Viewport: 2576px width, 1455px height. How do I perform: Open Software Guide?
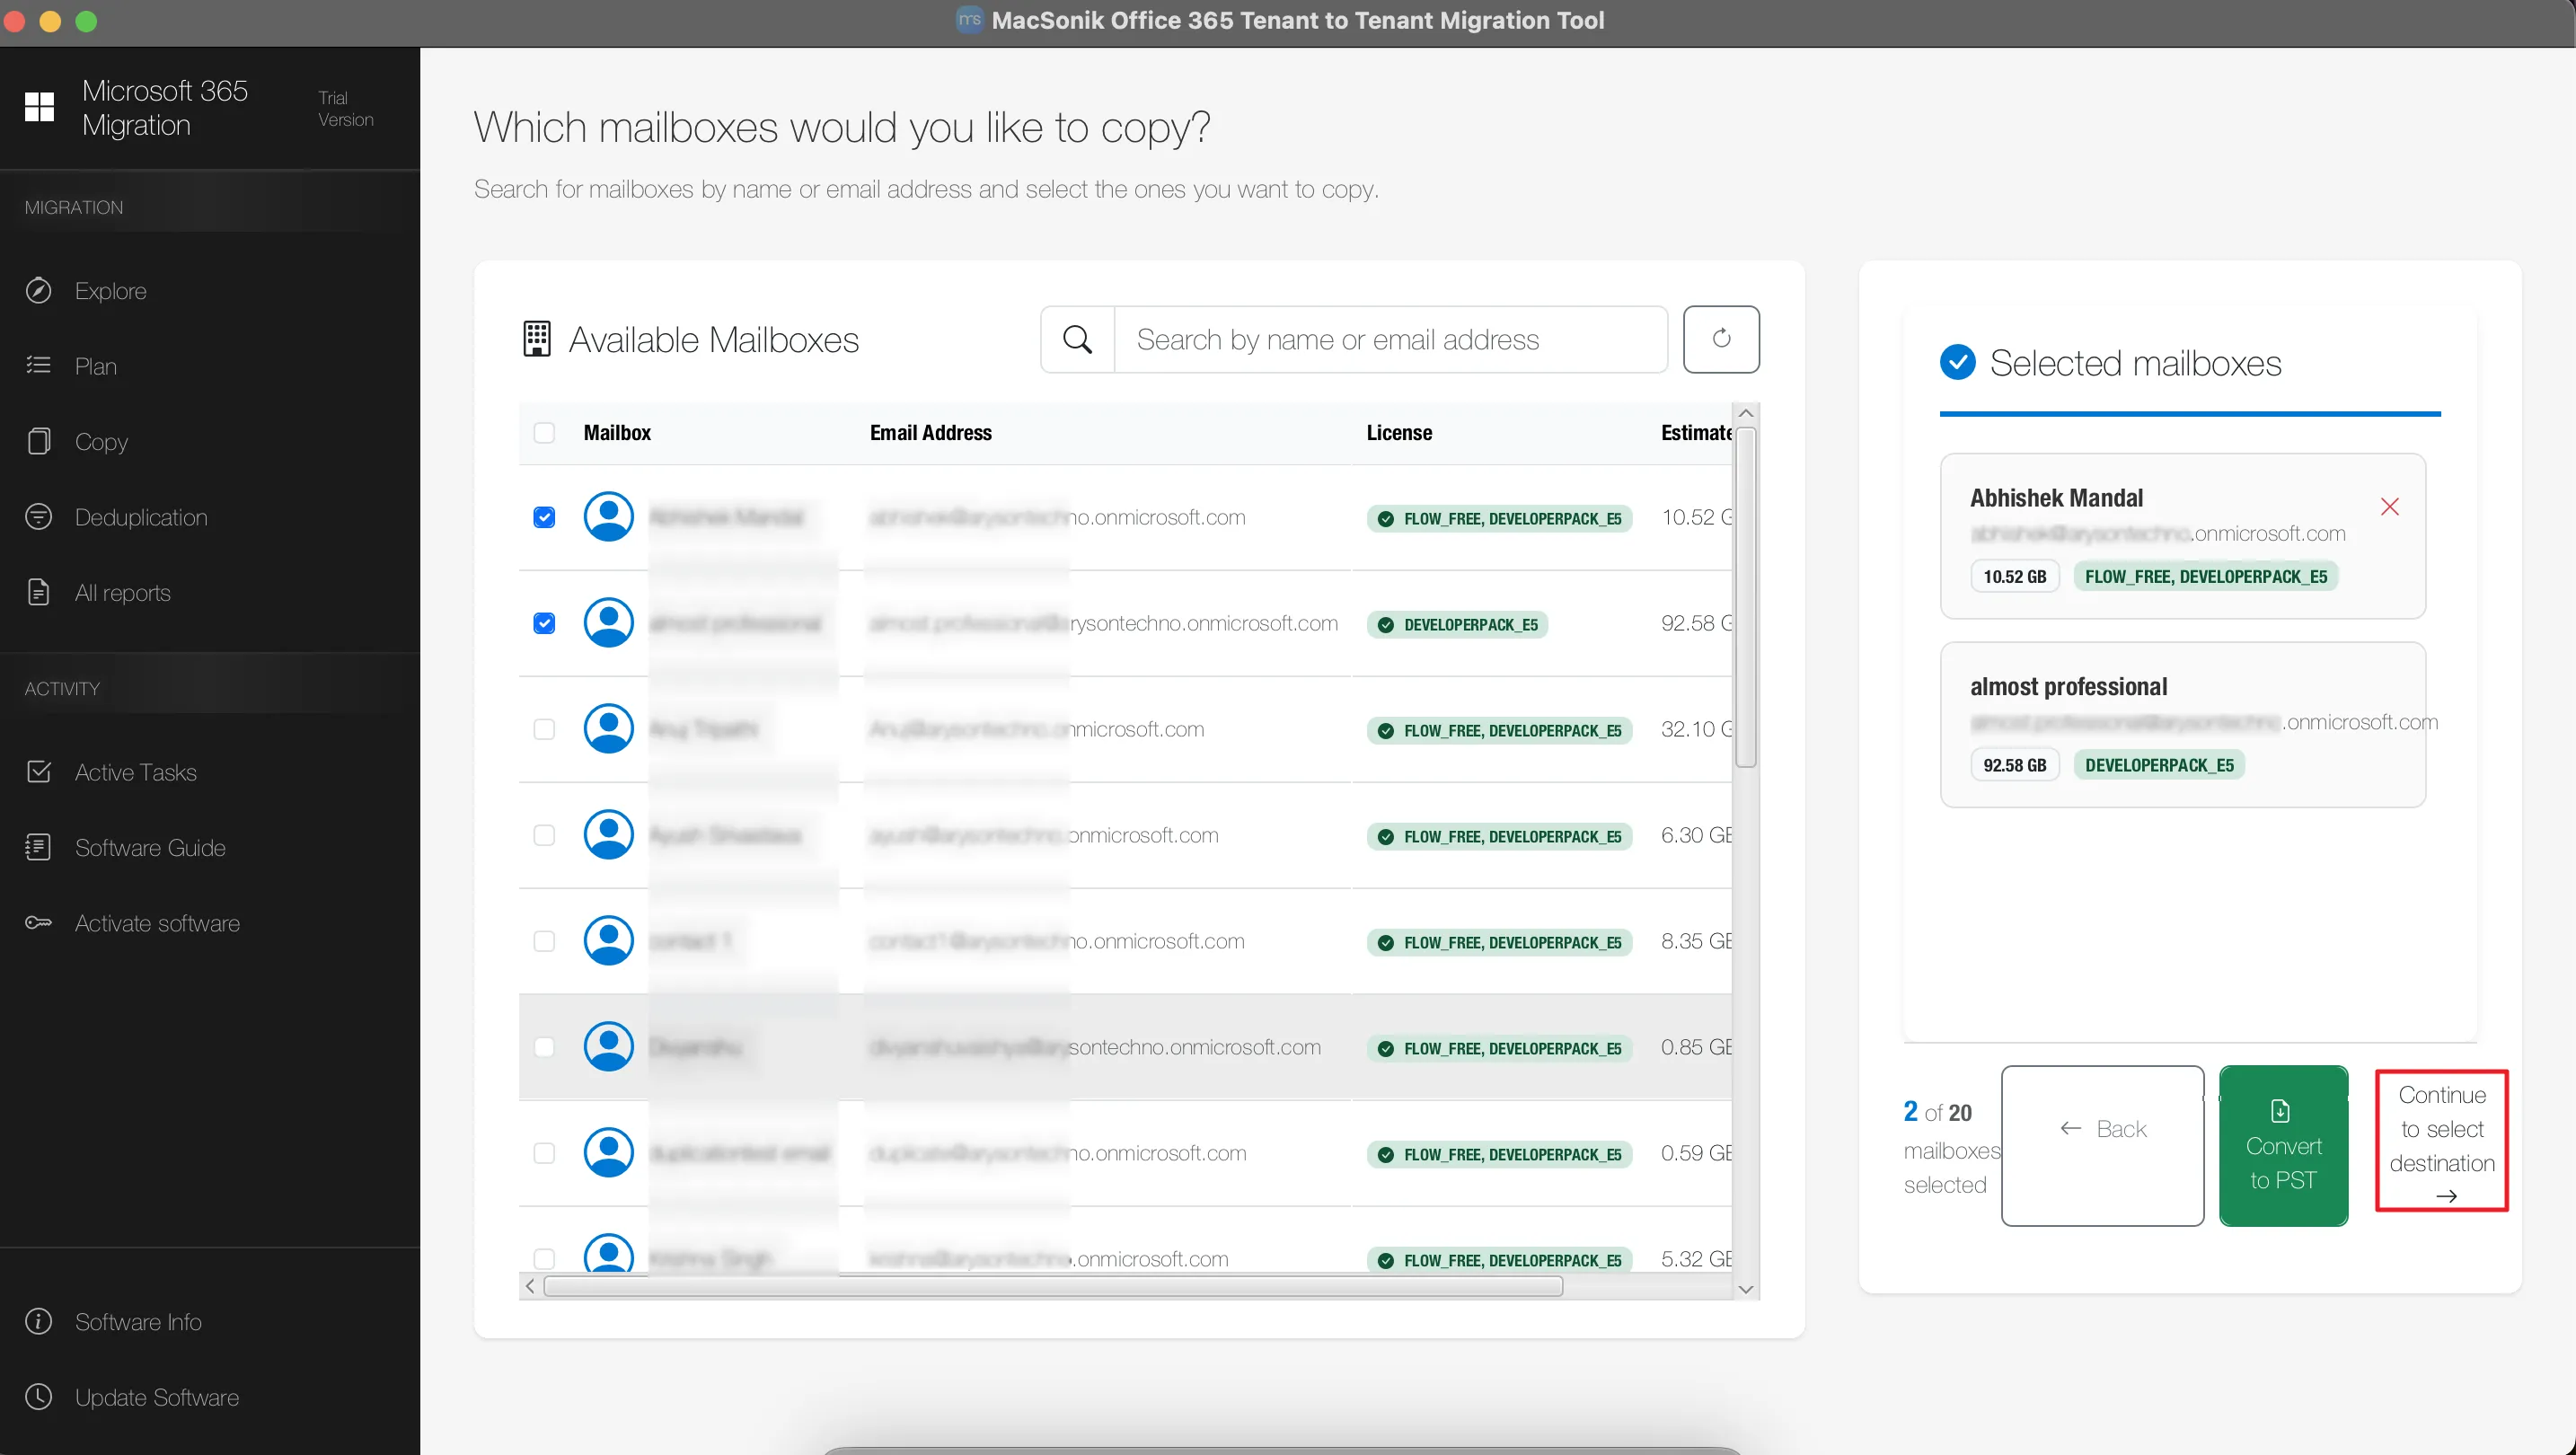coord(150,848)
